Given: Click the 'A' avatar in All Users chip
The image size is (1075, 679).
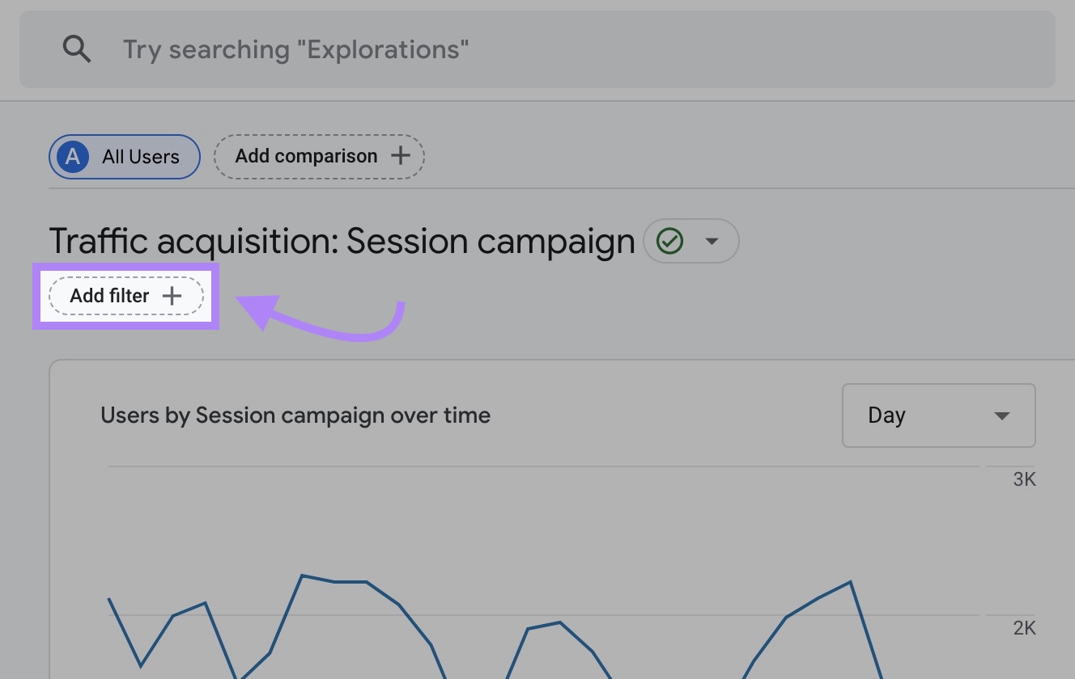Looking at the screenshot, I should coord(72,156).
